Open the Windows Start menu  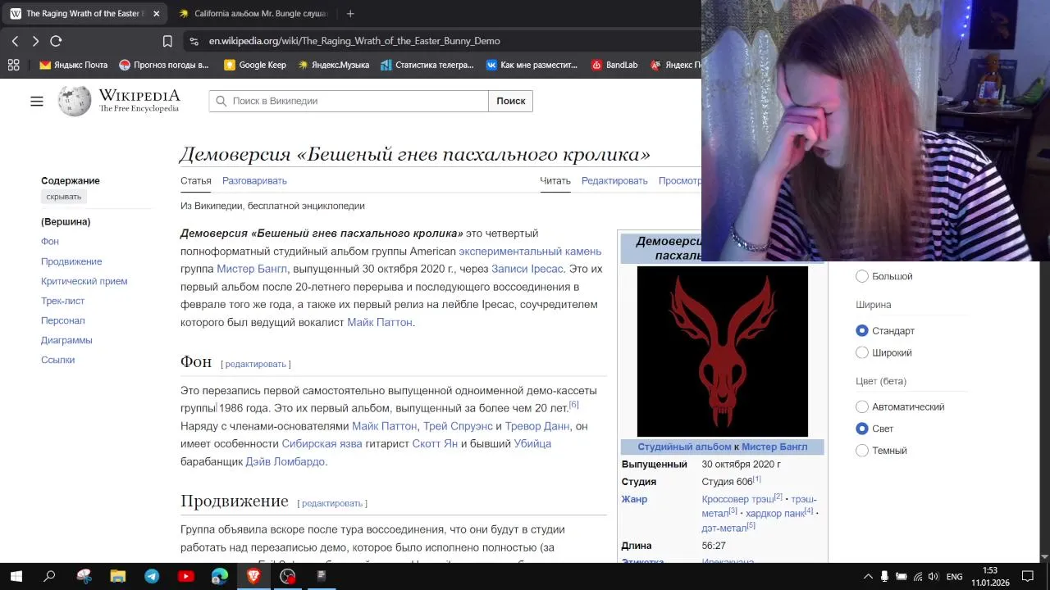pos(16,576)
